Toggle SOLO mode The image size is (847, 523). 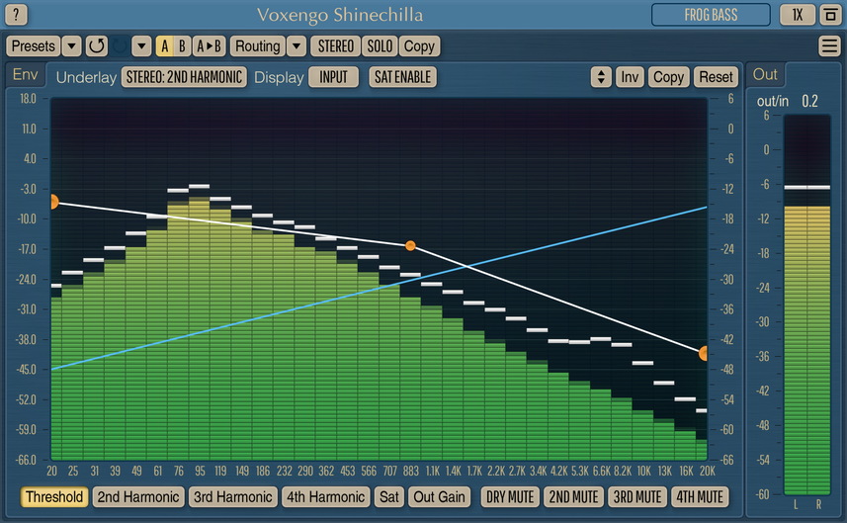tap(380, 45)
